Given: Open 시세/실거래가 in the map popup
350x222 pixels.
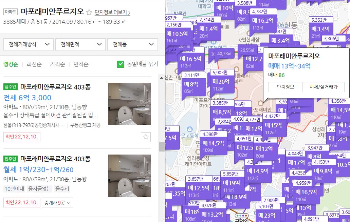Looking at the screenshot, I should coord(324,87).
